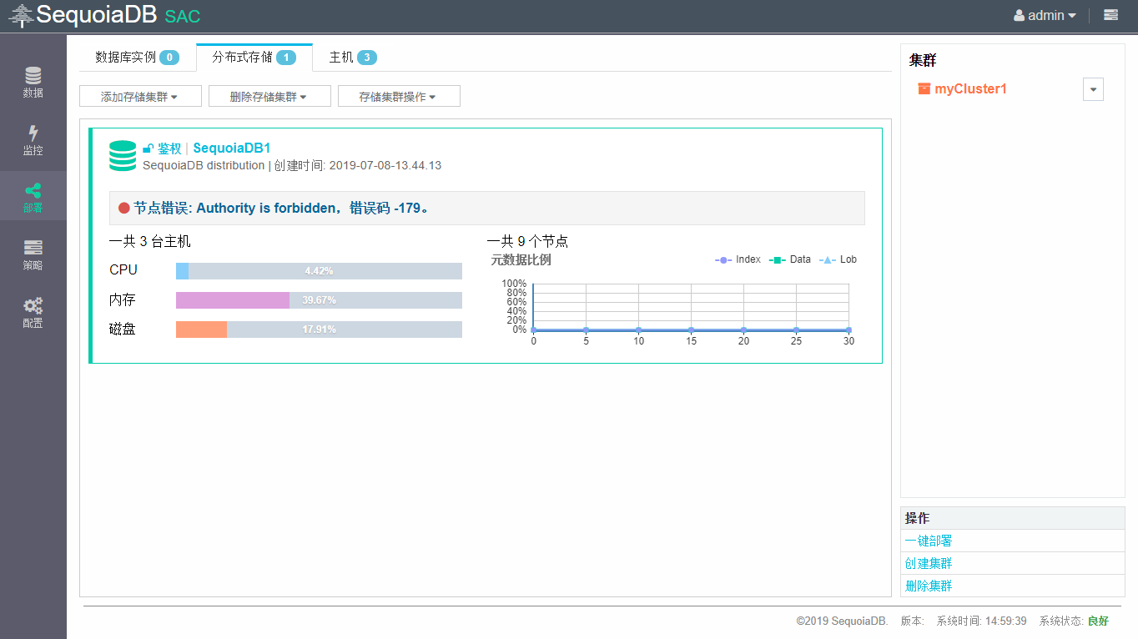Click the unlock icon beside 鉴权
The image size is (1138, 639).
[x=148, y=148]
